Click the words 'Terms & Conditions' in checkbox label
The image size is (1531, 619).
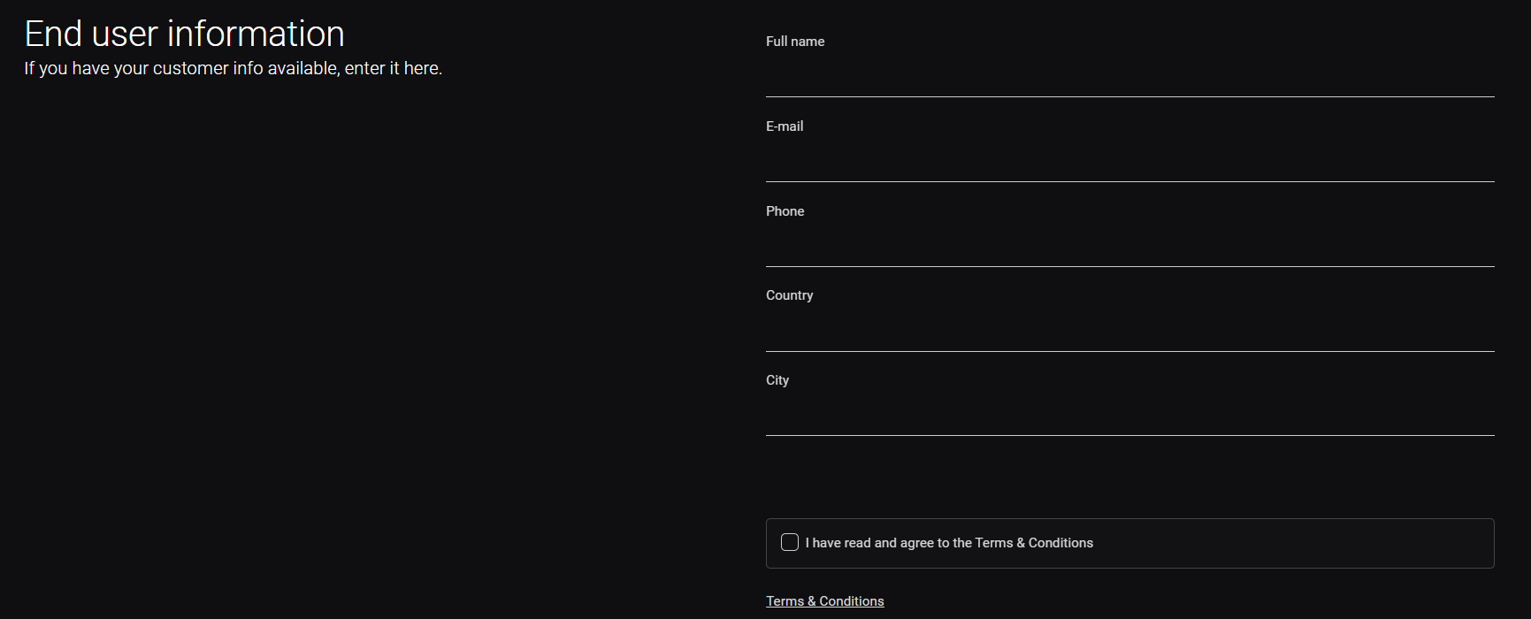[1033, 543]
